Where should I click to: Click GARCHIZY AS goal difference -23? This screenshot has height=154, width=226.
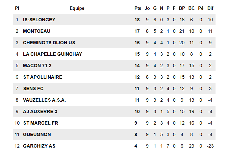(210, 146)
